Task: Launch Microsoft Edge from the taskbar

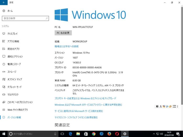Action: (70, 134)
